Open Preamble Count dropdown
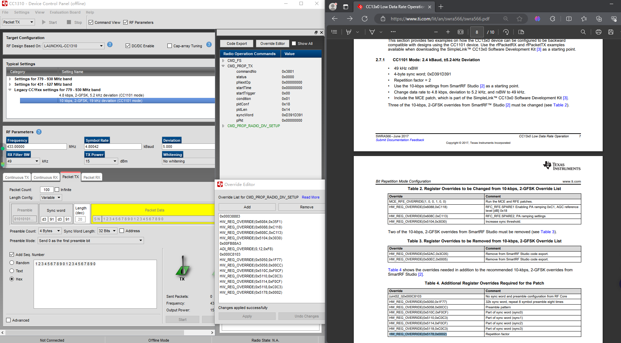 pos(50,231)
